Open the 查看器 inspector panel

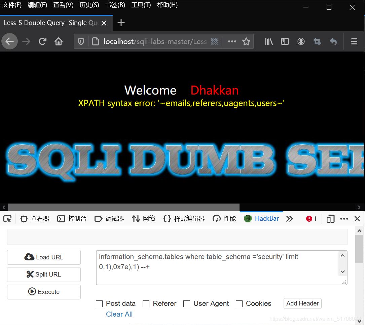35,219
